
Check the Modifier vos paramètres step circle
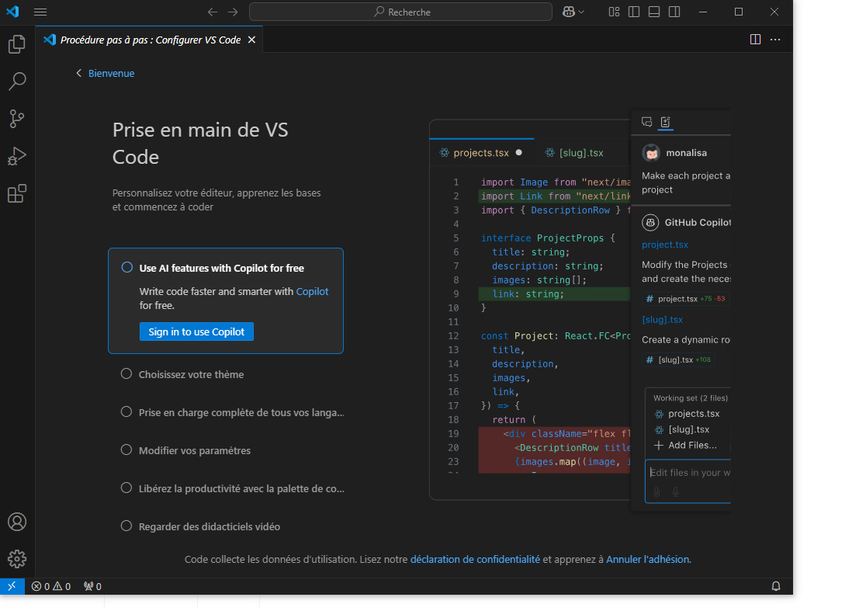pos(126,450)
